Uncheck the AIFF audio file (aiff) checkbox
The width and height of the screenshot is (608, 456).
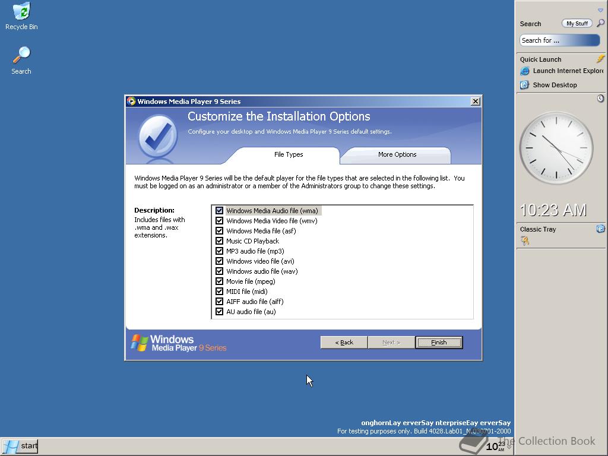pyautogui.click(x=220, y=301)
